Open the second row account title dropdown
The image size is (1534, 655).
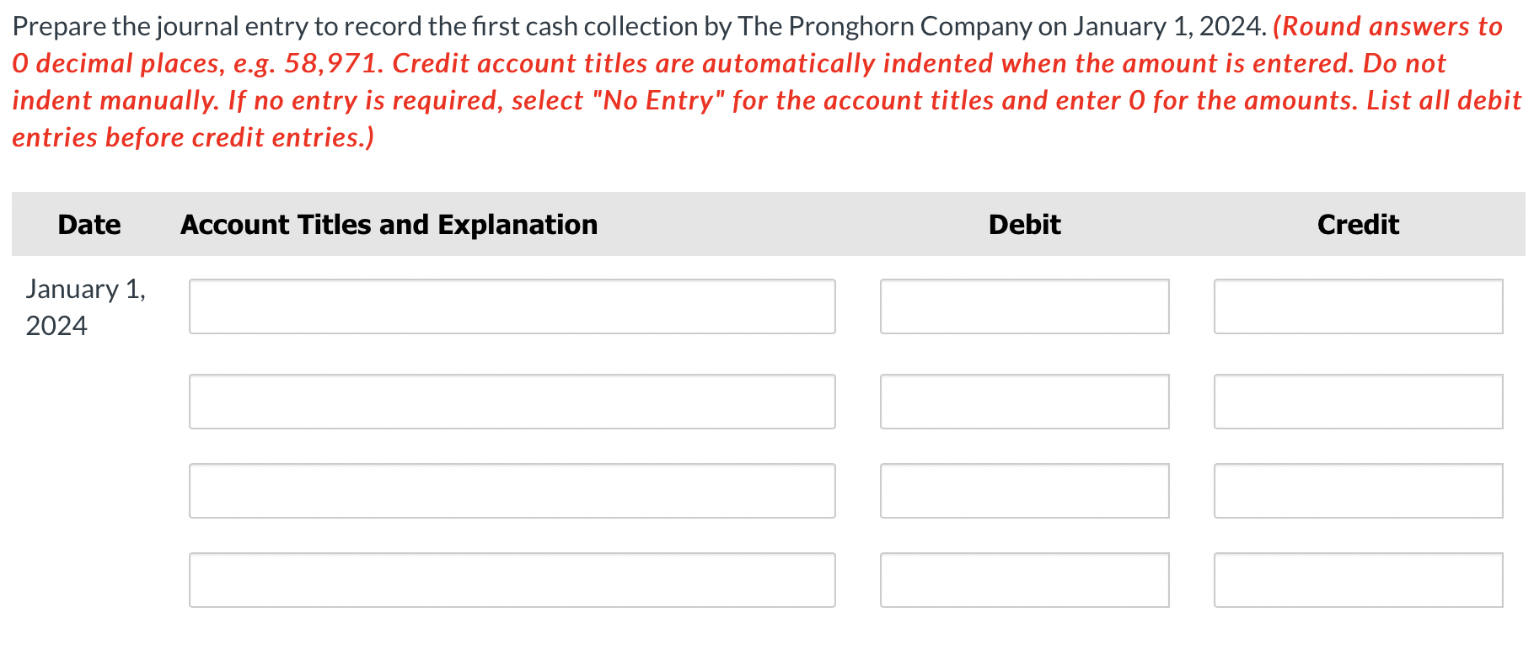(512, 402)
